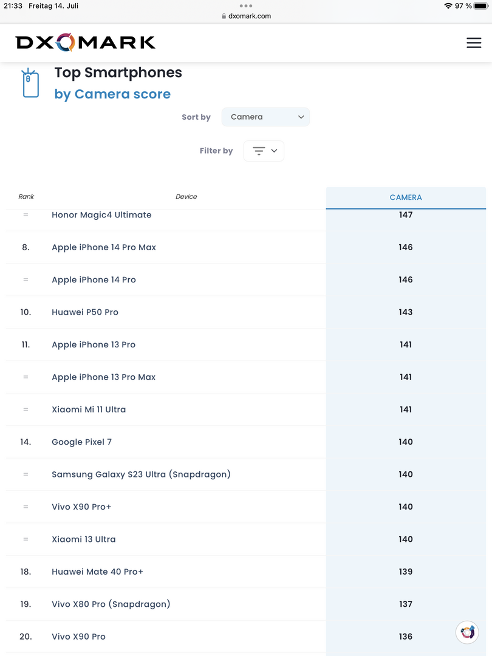The height and width of the screenshot is (656, 492).
Task: Open Google Pixel 7 entry
Action: [81, 442]
